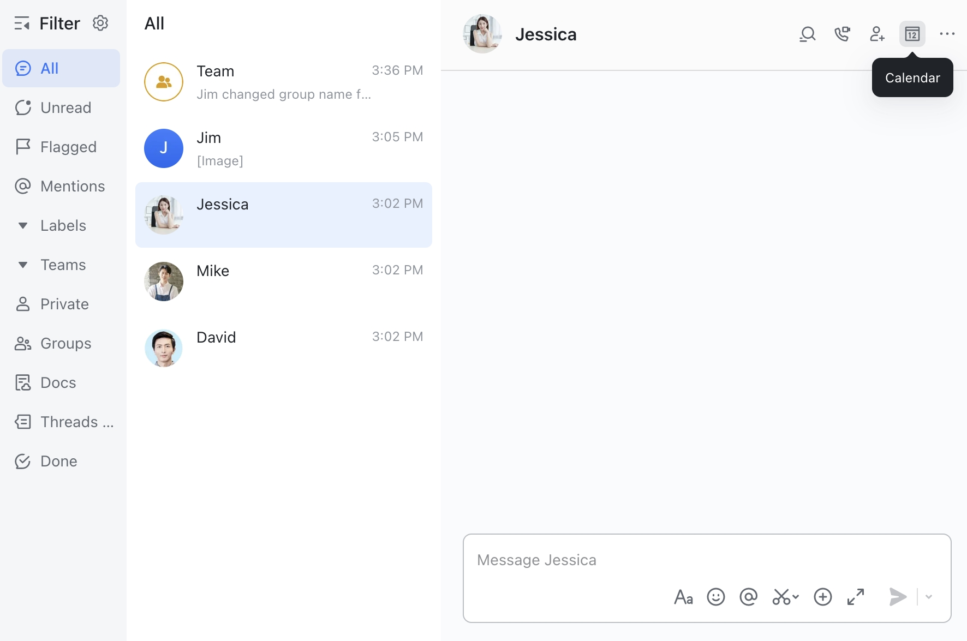Focus the Message Jessica input field
967x641 pixels.
click(x=707, y=560)
